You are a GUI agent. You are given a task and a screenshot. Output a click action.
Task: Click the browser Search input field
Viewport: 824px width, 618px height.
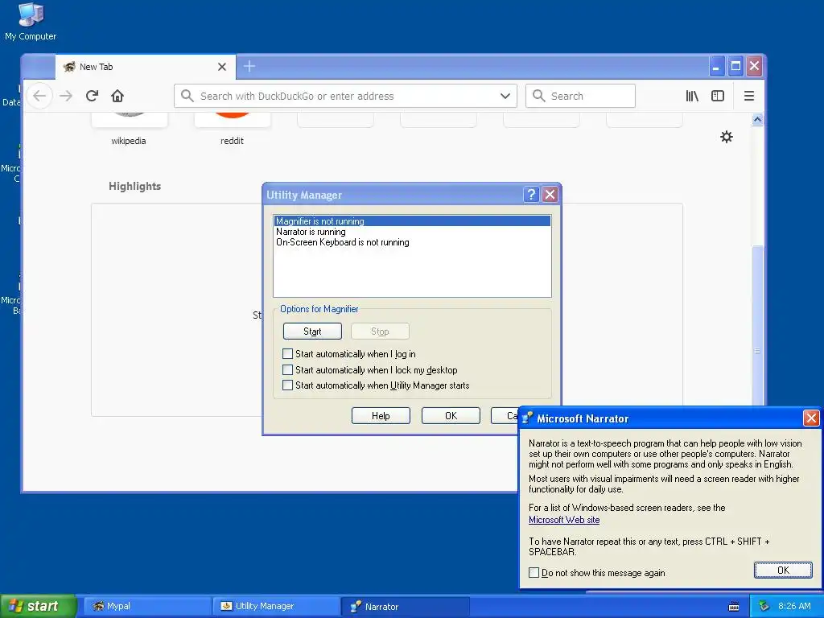(580, 97)
